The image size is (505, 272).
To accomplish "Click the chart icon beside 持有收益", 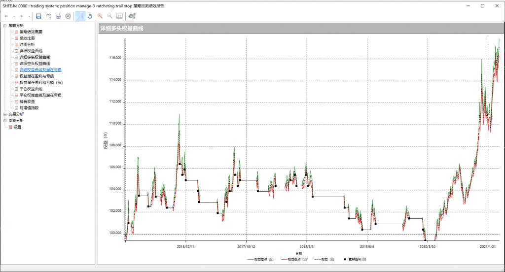I will (16, 102).
